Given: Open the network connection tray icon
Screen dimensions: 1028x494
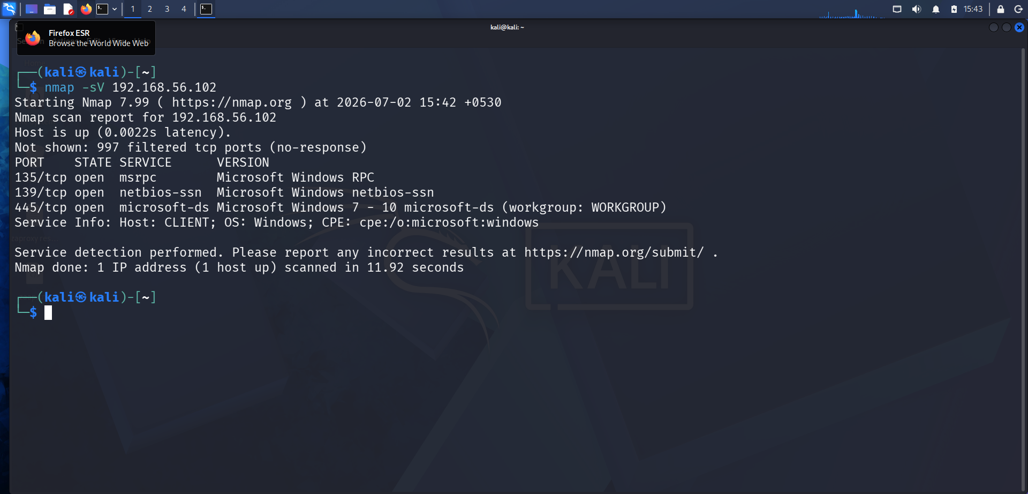Looking at the screenshot, I should [897, 9].
